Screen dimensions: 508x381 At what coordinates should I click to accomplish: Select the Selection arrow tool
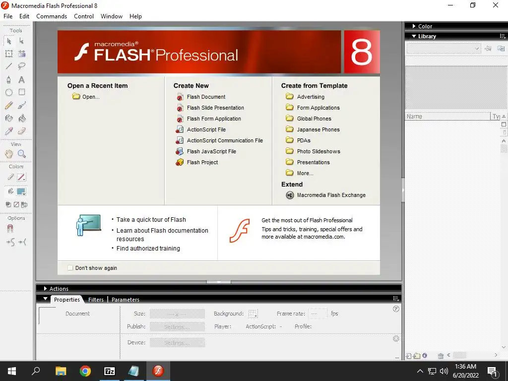(x=9, y=41)
